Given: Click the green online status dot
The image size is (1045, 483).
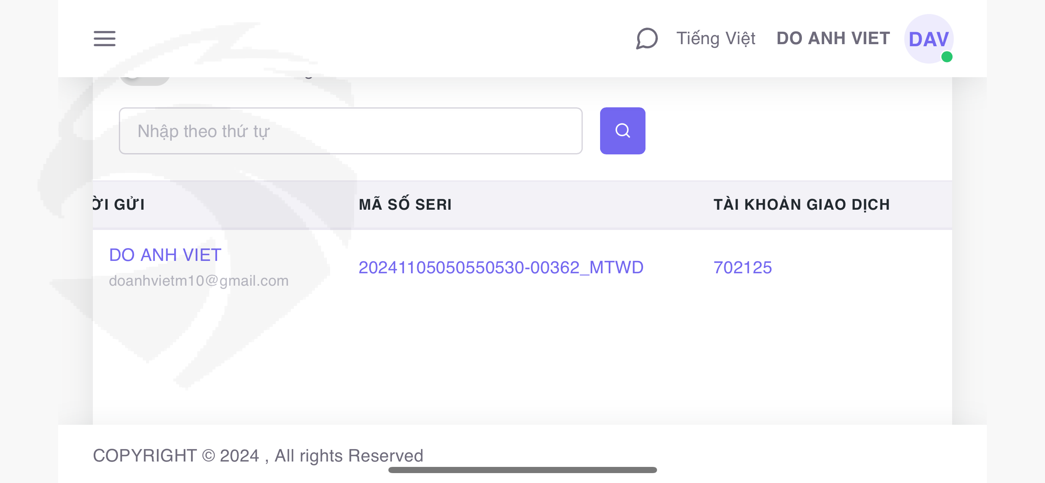Looking at the screenshot, I should pyautogui.click(x=947, y=57).
